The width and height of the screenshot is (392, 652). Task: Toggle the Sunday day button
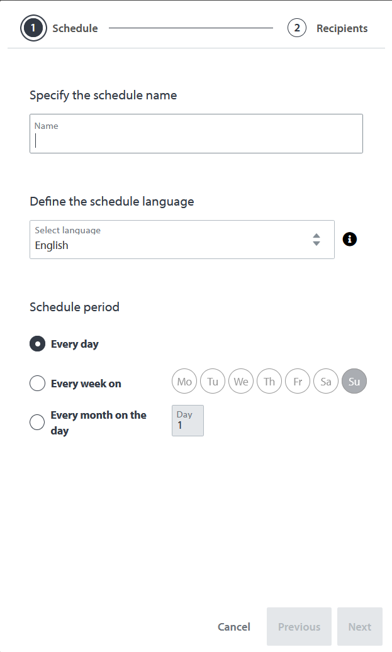(x=354, y=382)
